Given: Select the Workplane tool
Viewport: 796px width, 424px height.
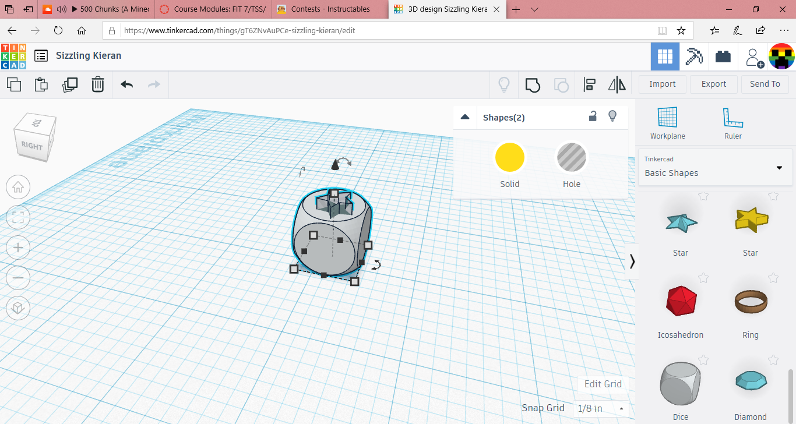Looking at the screenshot, I should [668, 123].
